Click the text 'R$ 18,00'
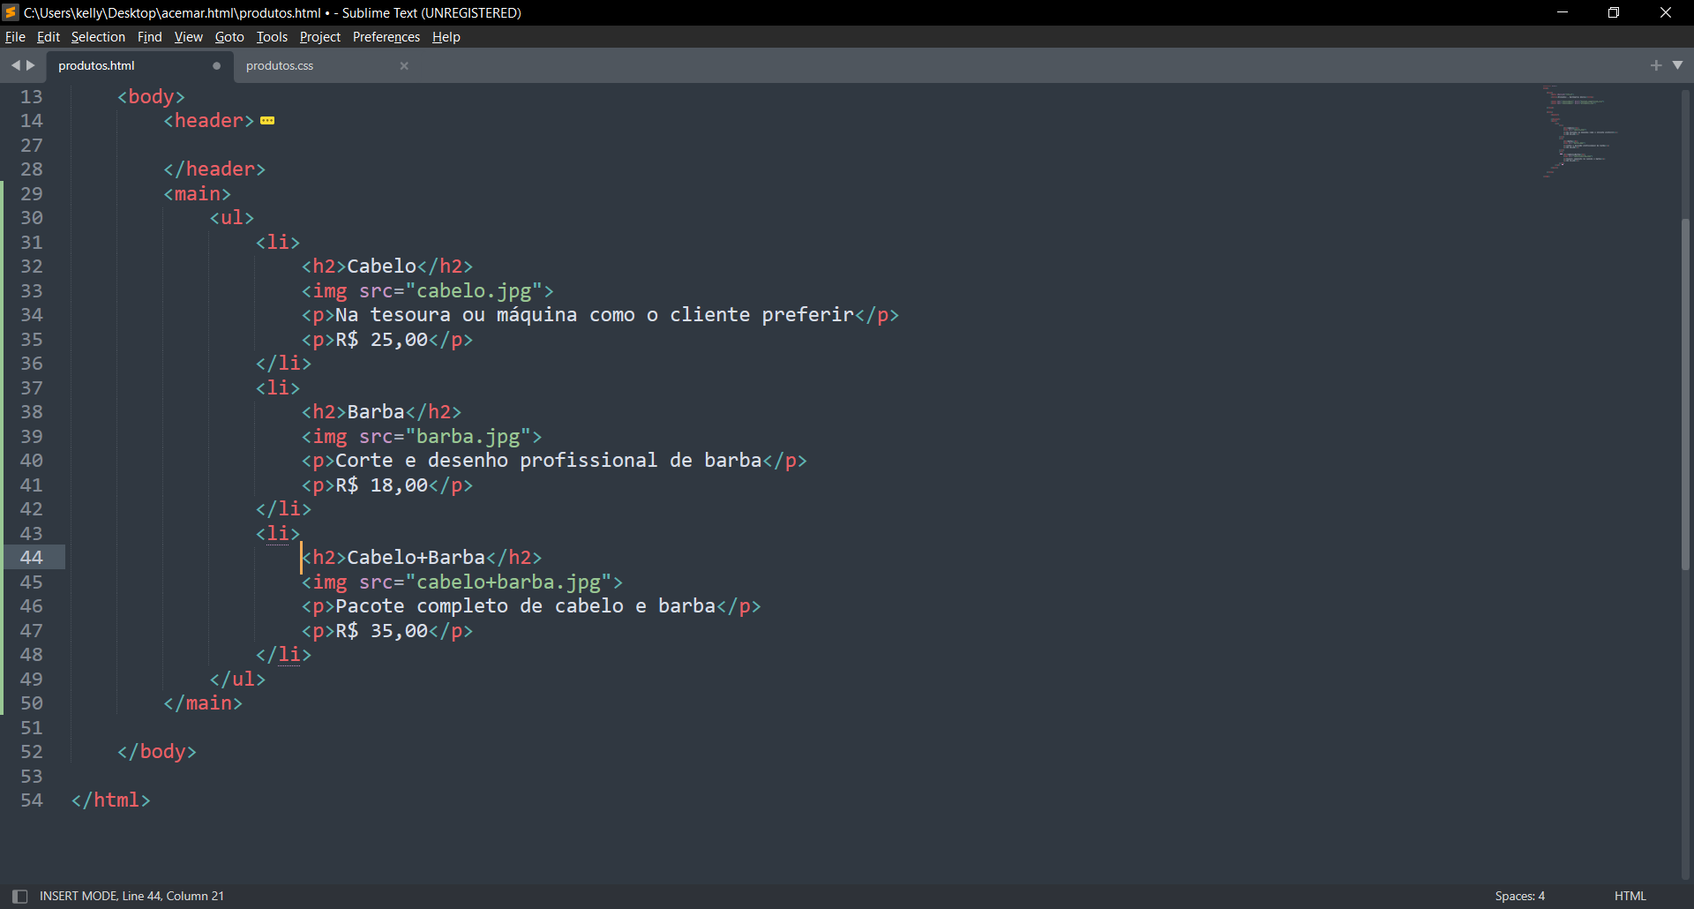This screenshot has height=909, width=1694. pyautogui.click(x=381, y=485)
